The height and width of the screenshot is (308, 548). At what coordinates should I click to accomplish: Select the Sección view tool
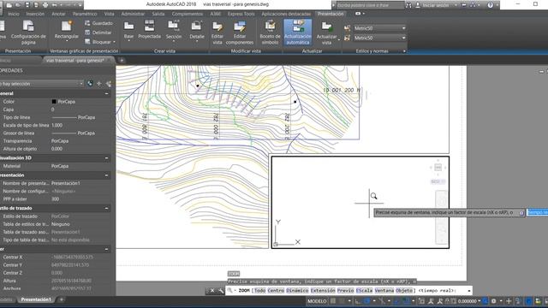(174, 31)
